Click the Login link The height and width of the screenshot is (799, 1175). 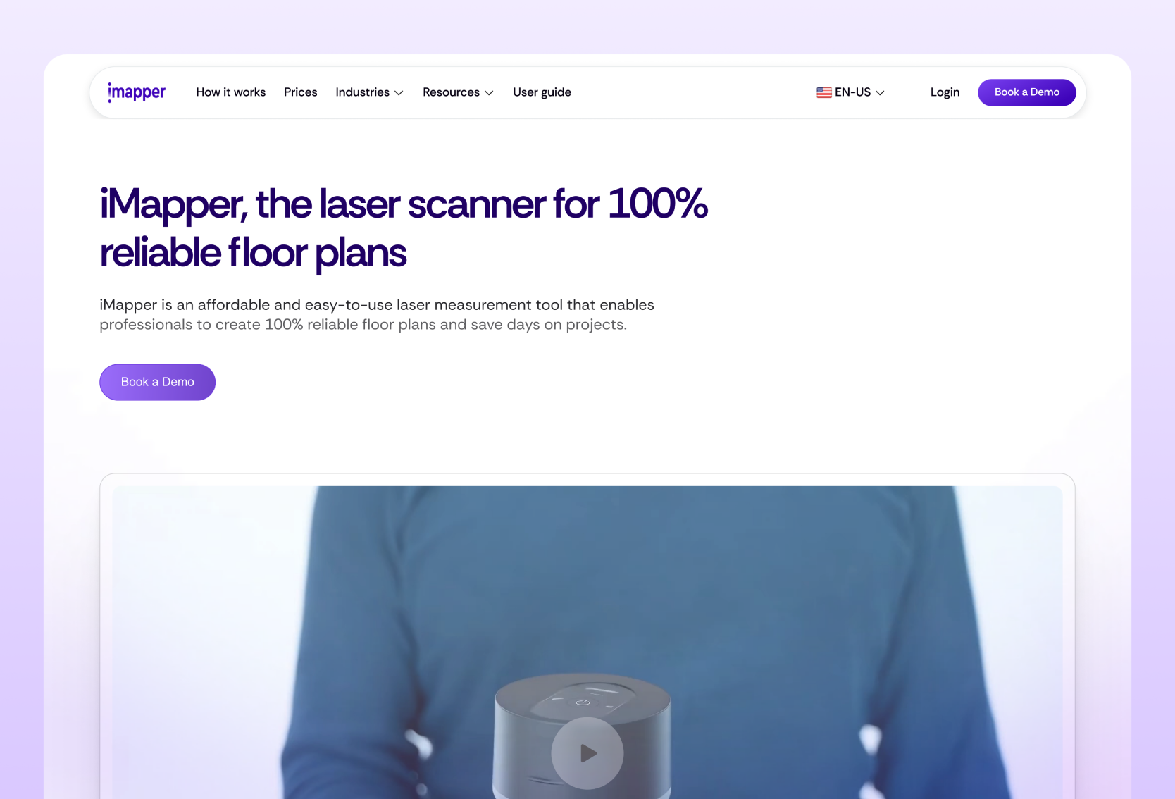click(x=945, y=92)
